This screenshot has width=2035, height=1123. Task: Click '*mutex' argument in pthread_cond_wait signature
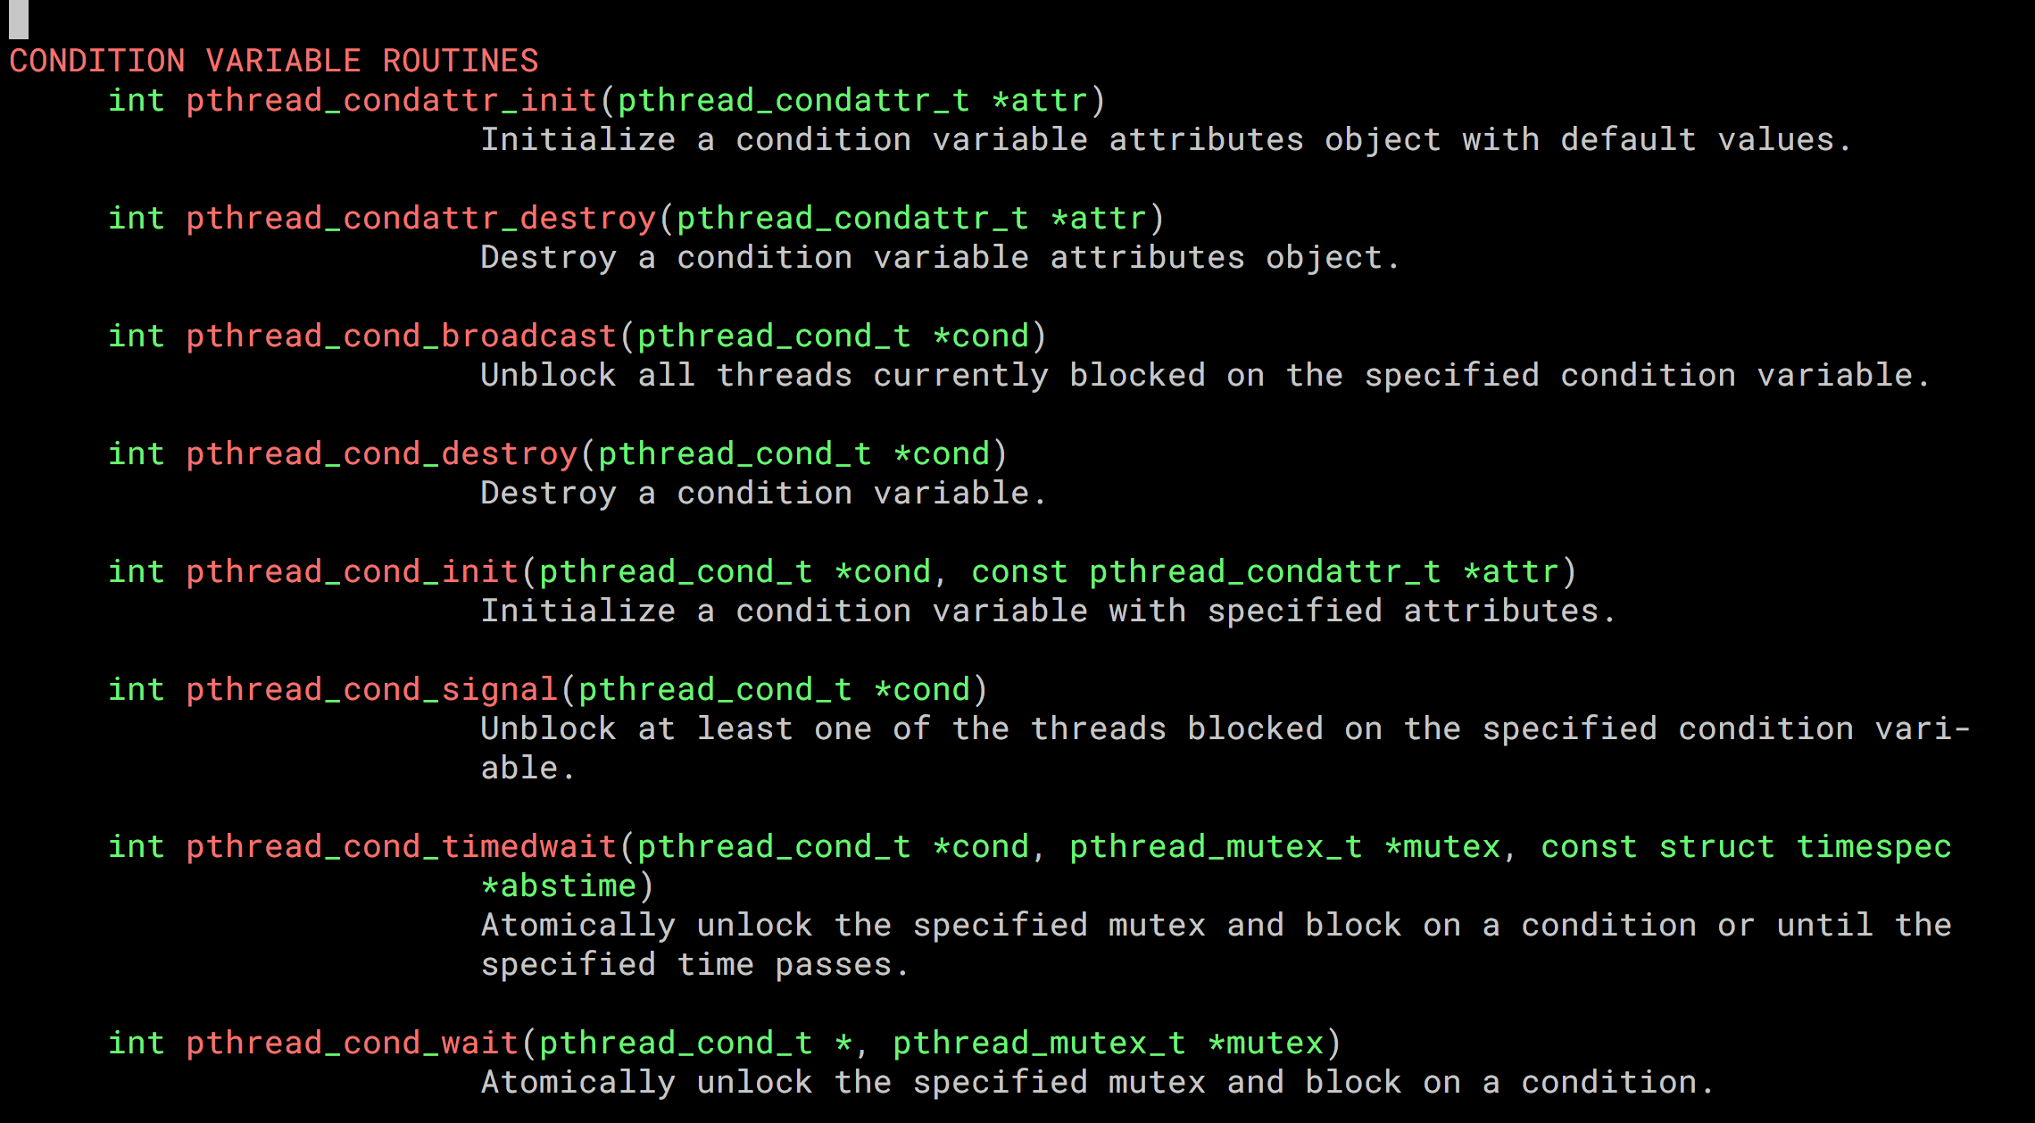pyautogui.click(x=1265, y=1043)
